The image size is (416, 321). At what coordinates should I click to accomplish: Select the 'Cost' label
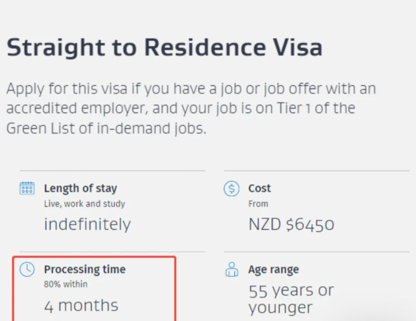[260, 188]
